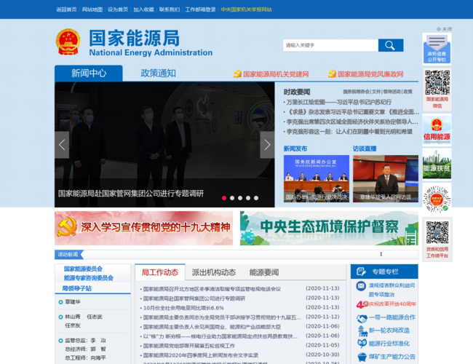Open leader 章建华 page
Viewport: 473px width, 364px height.
click(x=73, y=302)
